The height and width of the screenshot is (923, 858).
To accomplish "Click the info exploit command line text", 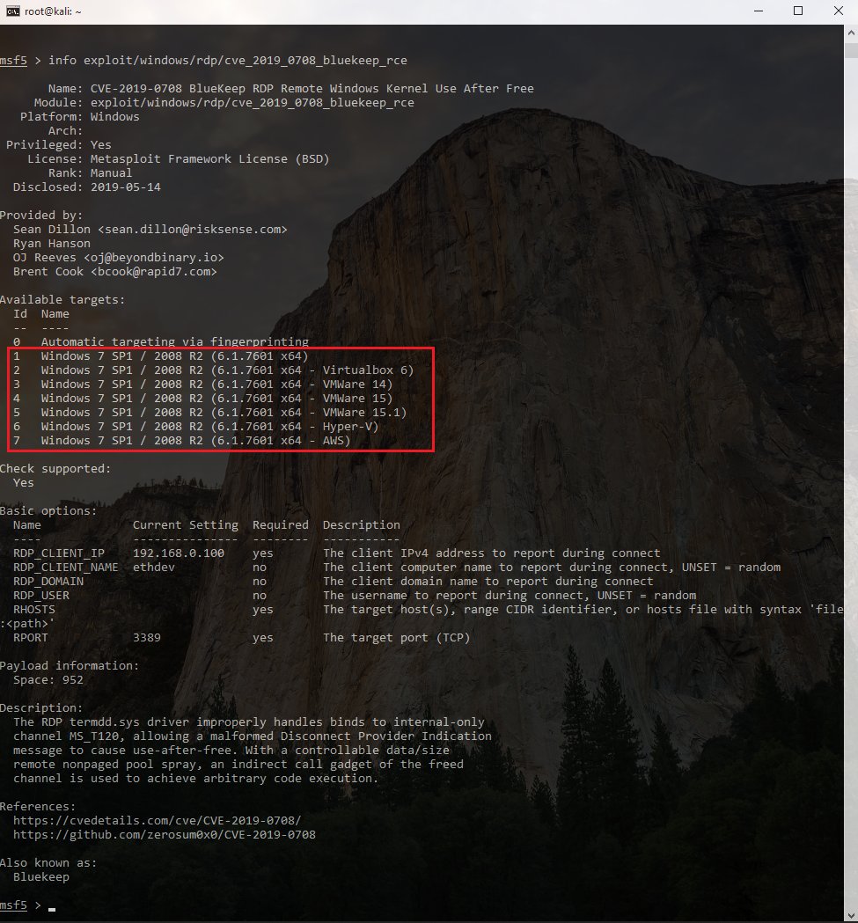I will pyautogui.click(x=227, y=61).
